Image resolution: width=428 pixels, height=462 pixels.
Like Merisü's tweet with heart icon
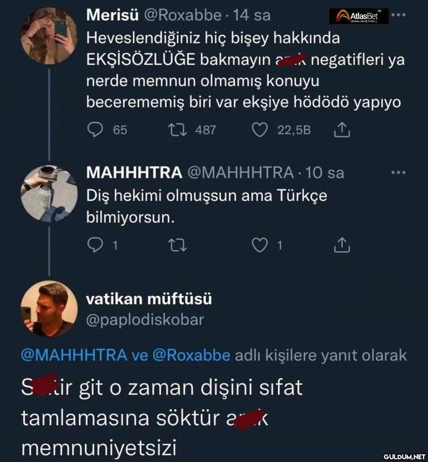(260, 130)
